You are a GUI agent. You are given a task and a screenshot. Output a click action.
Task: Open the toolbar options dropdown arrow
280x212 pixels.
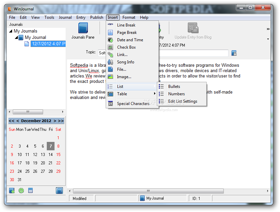[x=268, y=39]
